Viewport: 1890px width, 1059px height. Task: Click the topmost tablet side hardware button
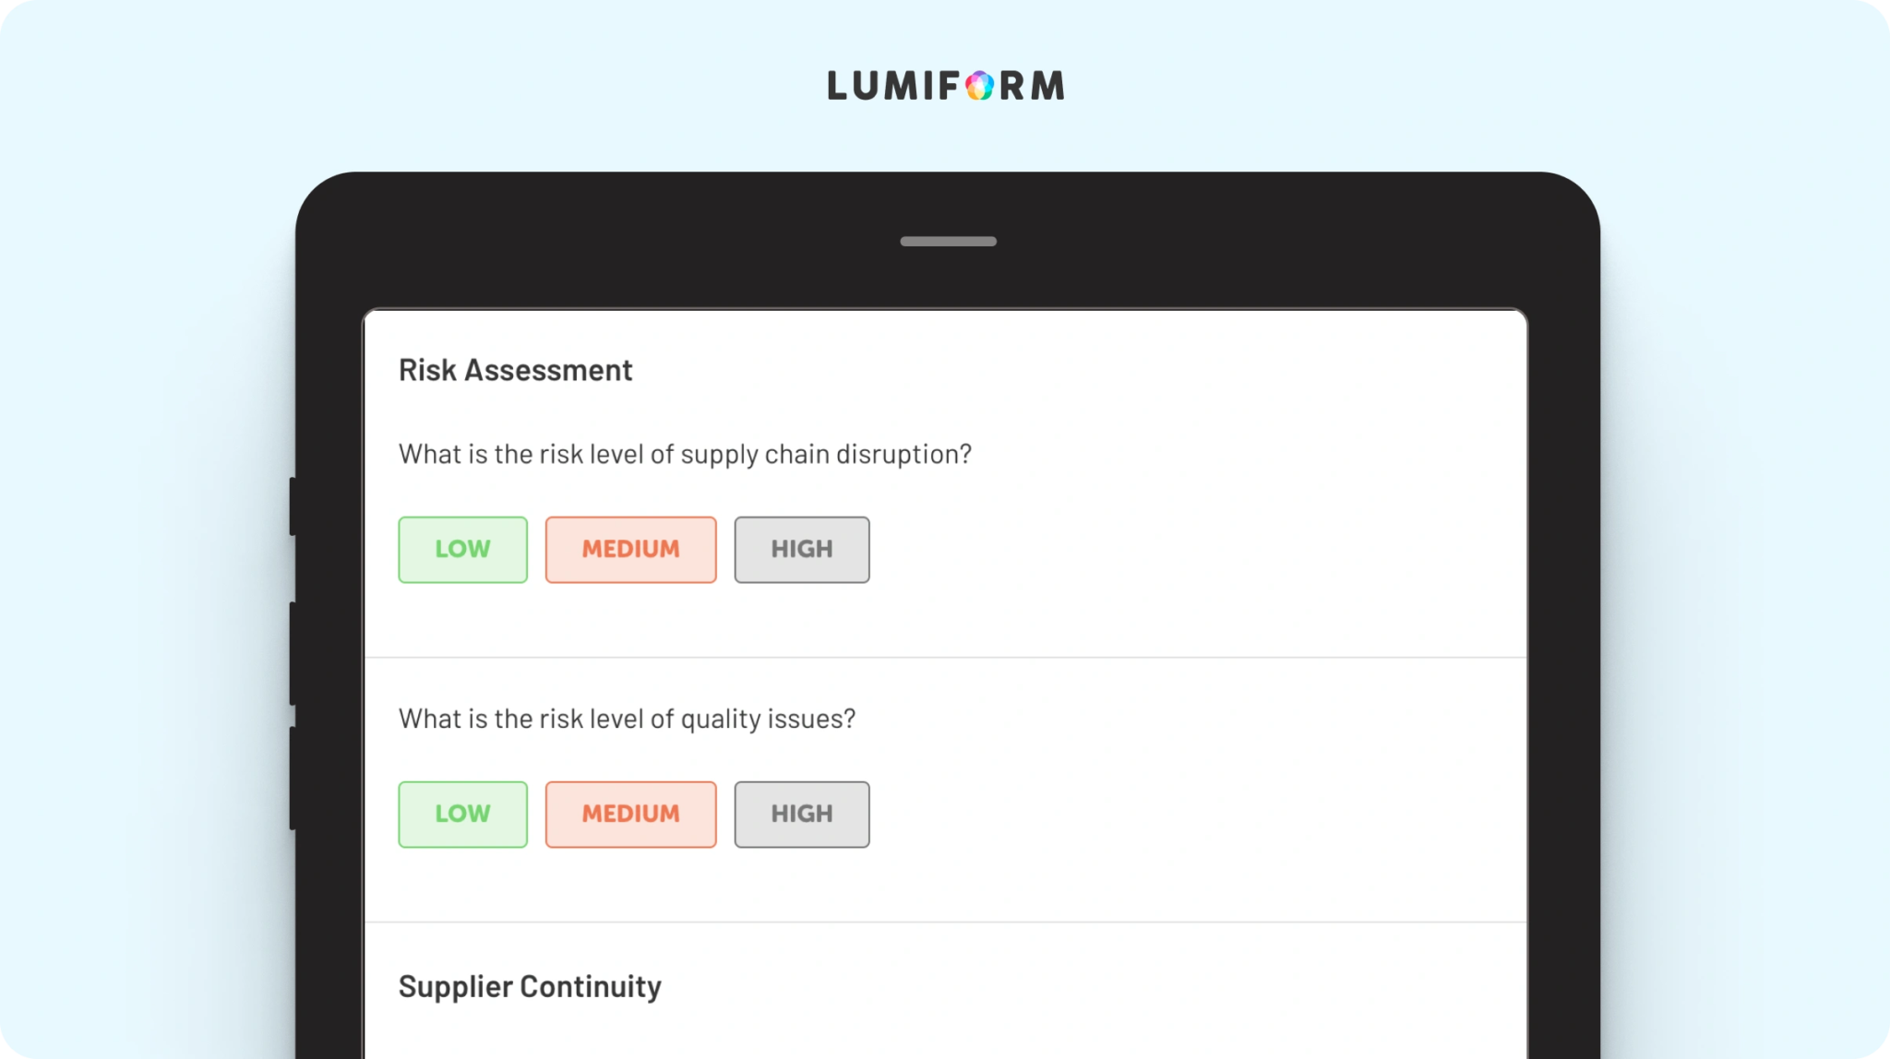(293, 506)
